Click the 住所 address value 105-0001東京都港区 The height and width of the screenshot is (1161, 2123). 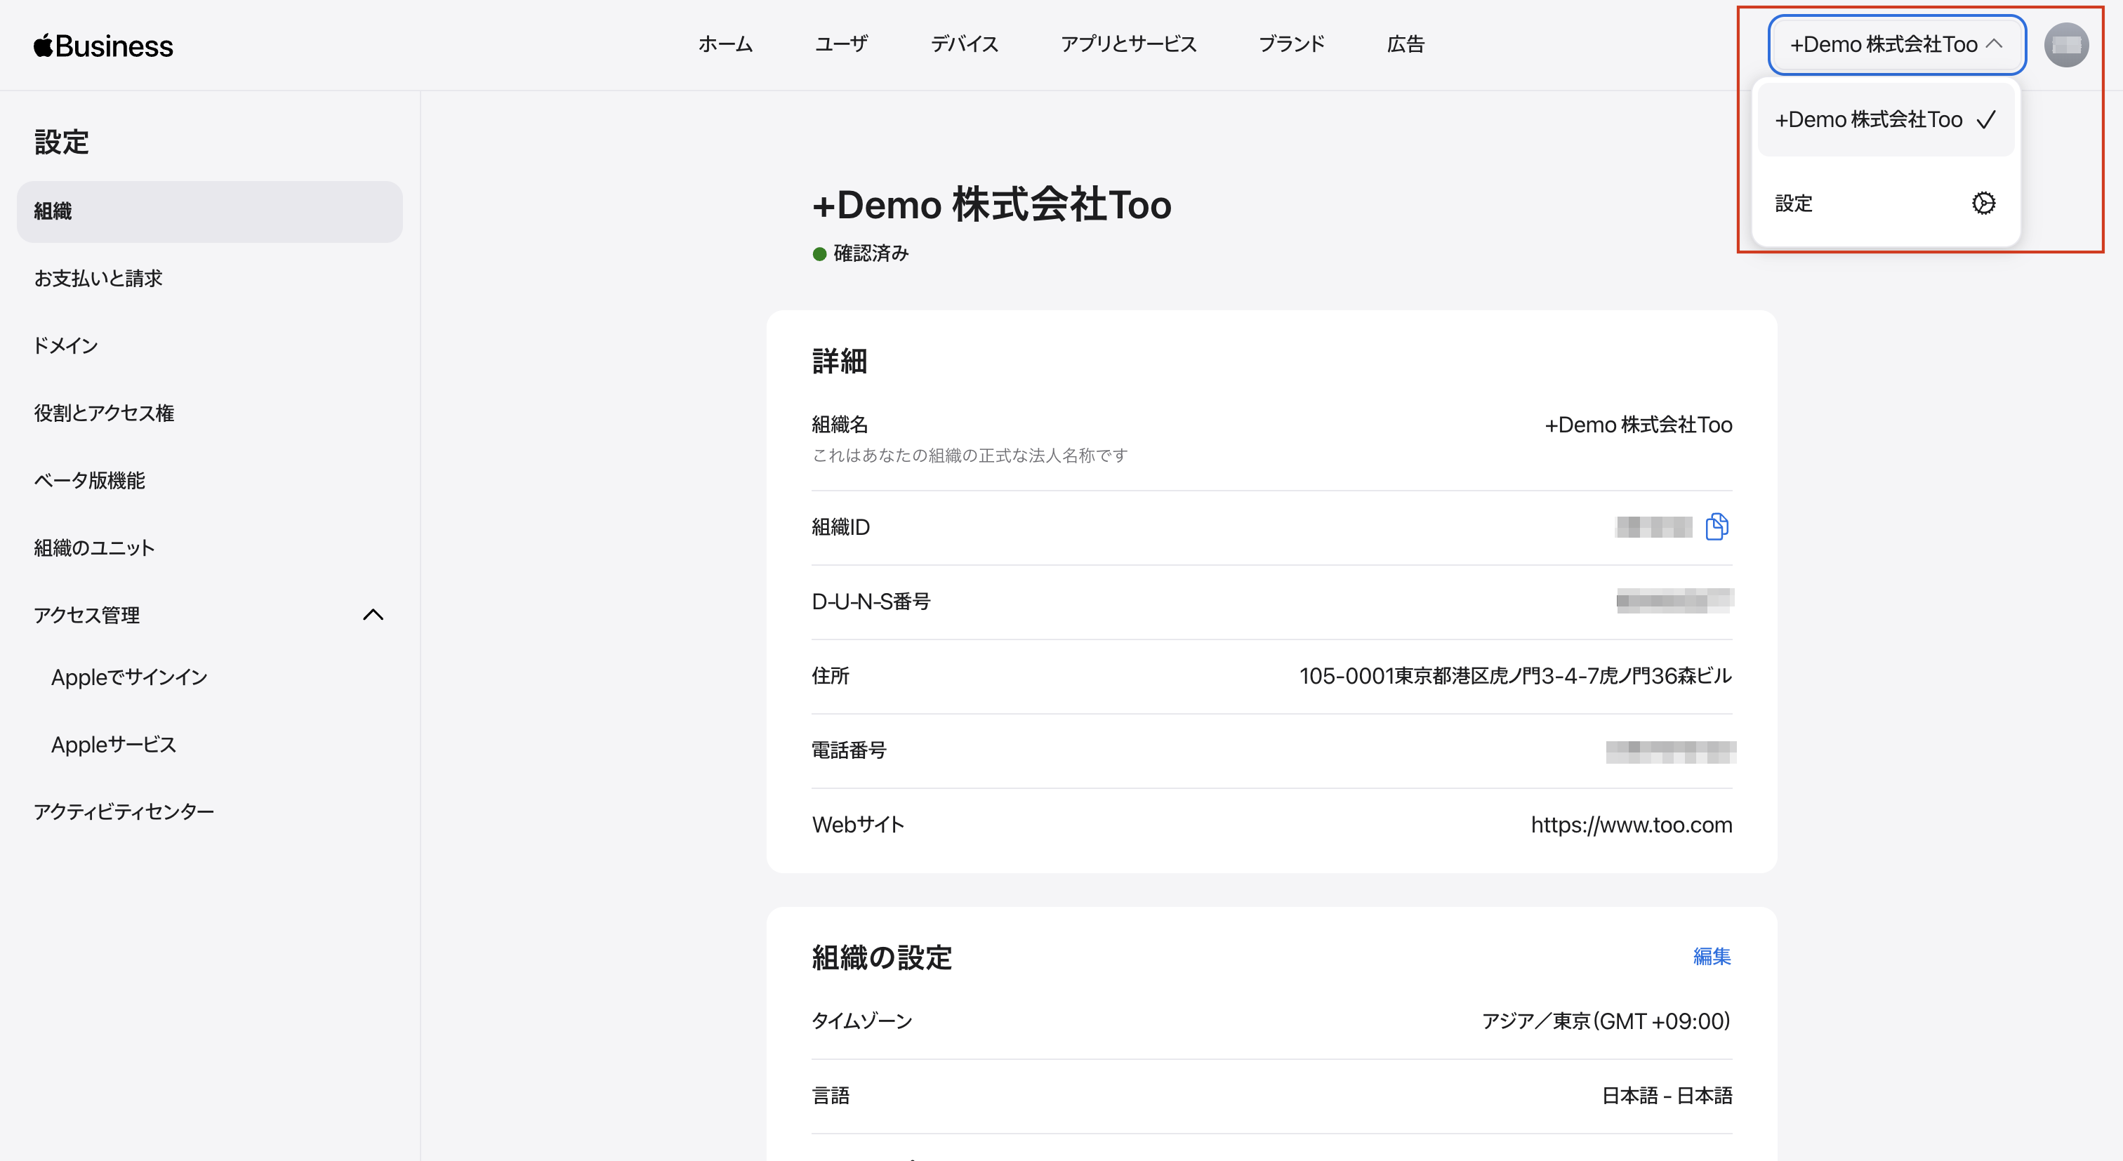pos(1516,677)
